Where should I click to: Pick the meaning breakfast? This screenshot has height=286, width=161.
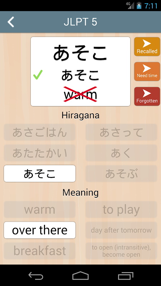(40, 251)
